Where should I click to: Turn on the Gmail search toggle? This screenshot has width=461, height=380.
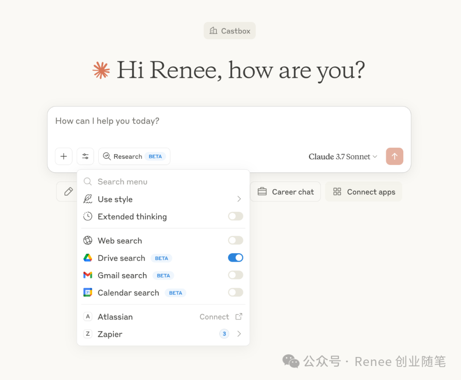[x=236, y=275]
